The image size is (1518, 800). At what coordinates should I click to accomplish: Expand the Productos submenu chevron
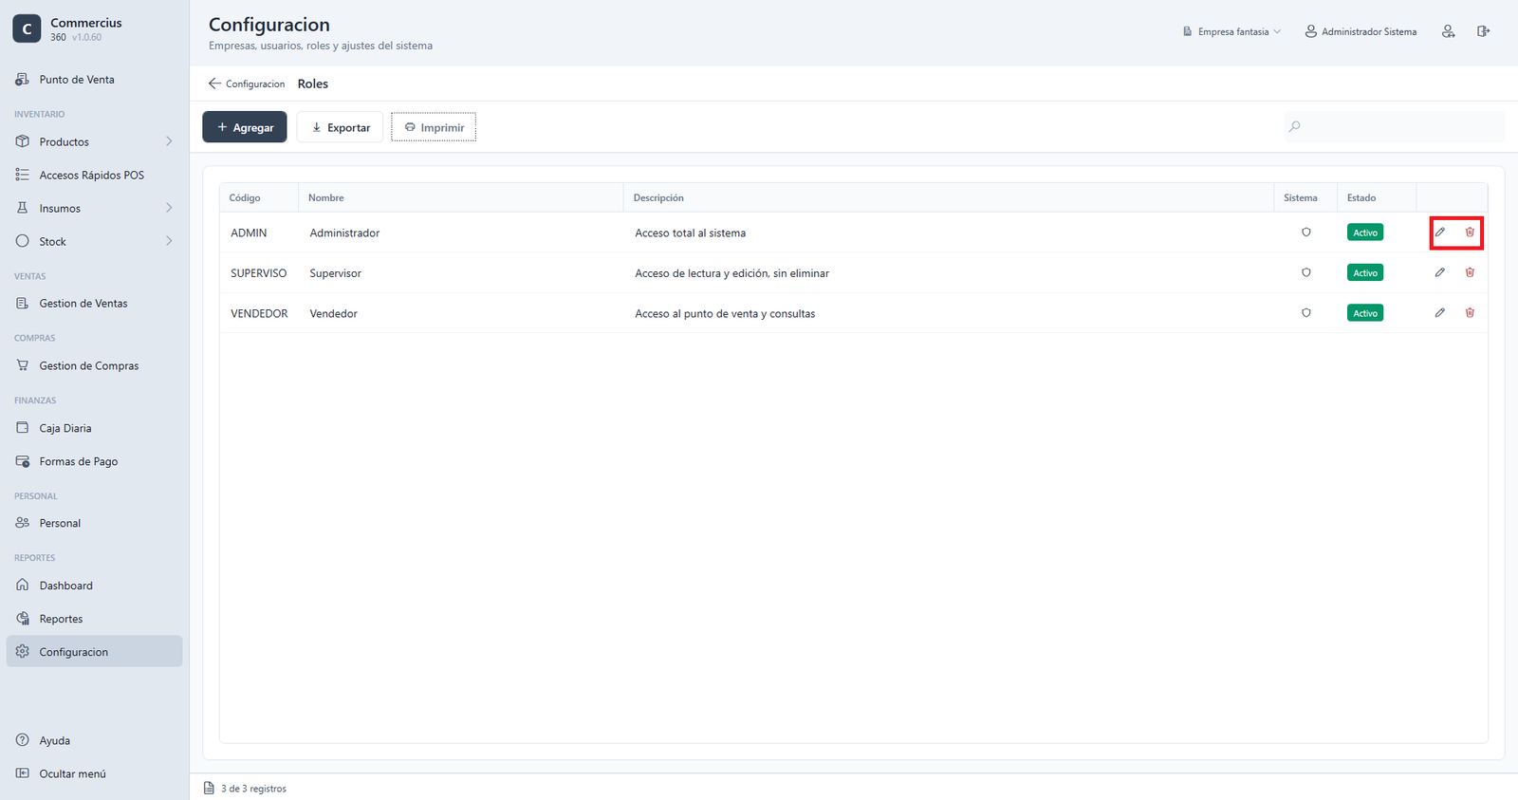pos(169,141)
